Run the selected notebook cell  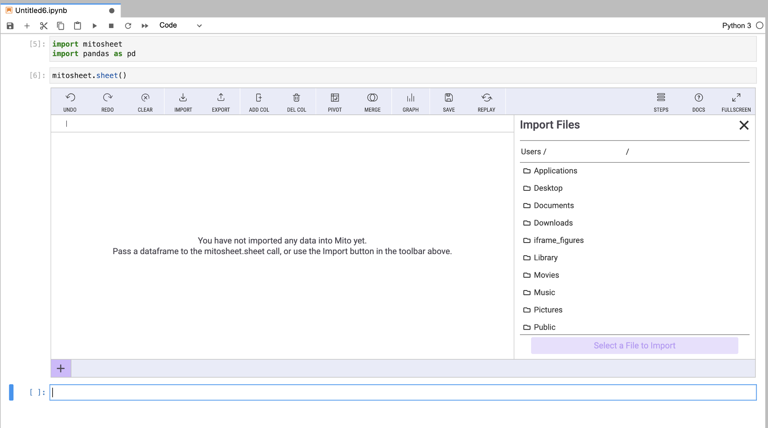pos(94,26)
